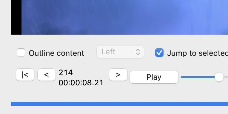
Task: Click the gray slider track right of the handle
Action: pyautogui.click(x=226, y=77)
